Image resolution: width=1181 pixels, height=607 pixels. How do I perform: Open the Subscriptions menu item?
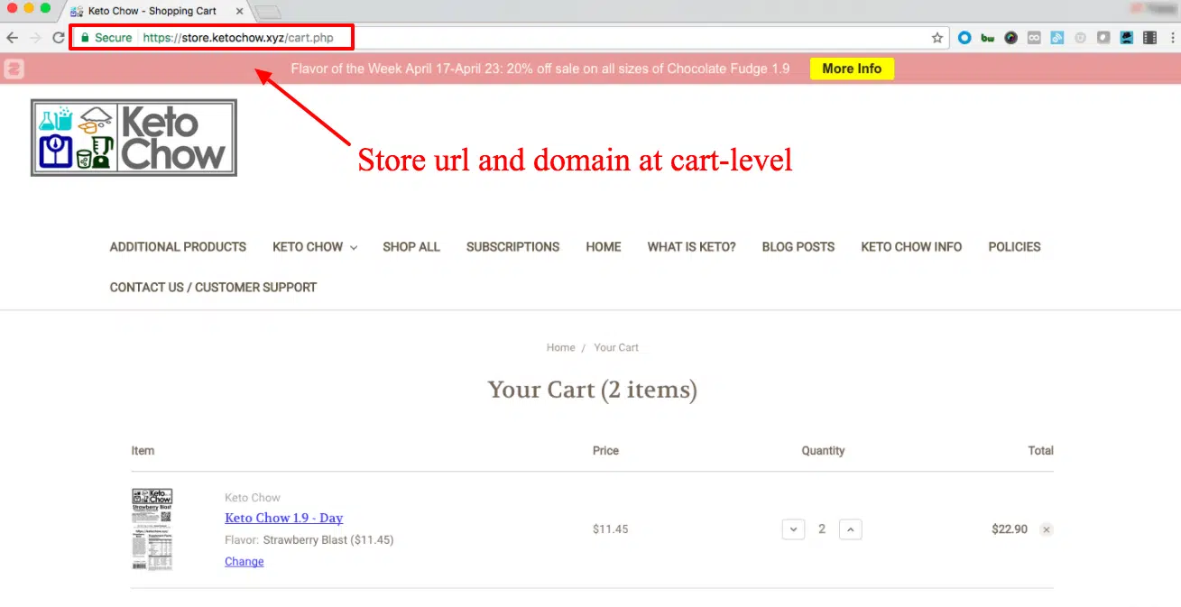tap(512, 247)
